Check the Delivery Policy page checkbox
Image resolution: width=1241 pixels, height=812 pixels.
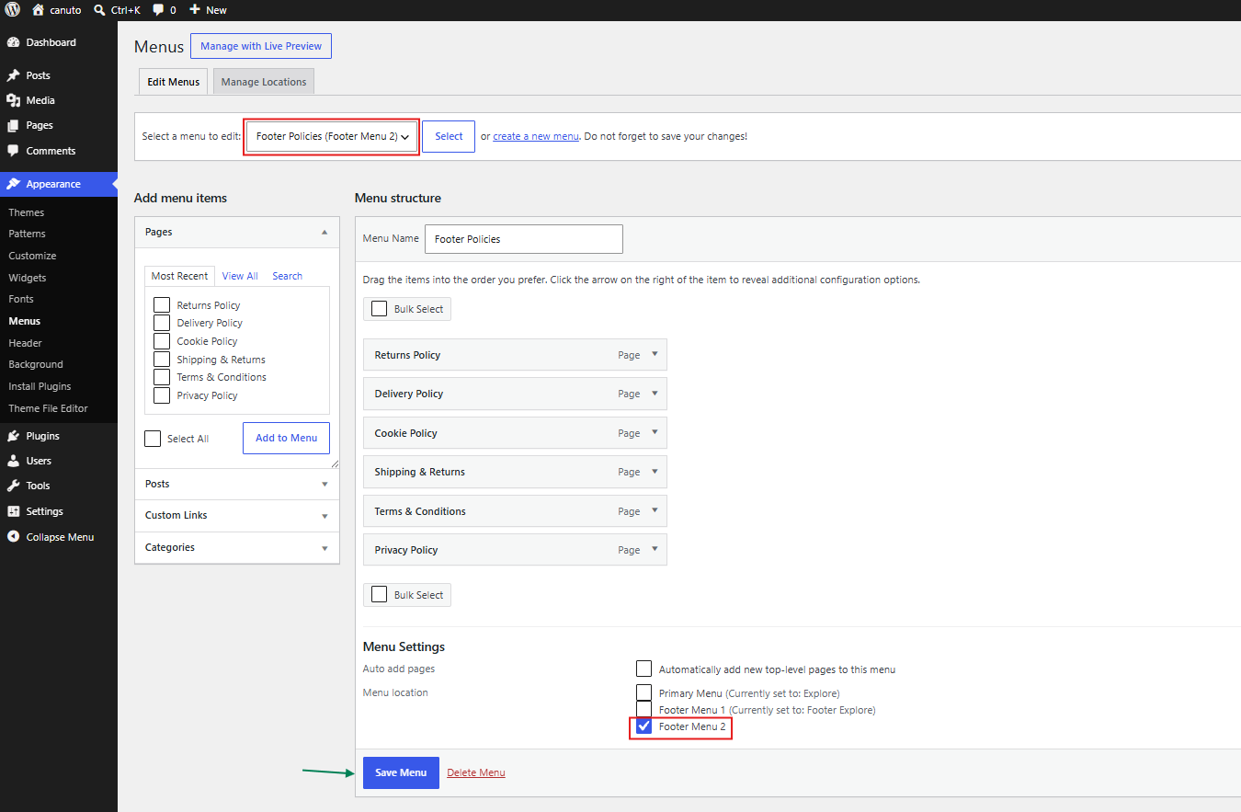pos(162,323)
